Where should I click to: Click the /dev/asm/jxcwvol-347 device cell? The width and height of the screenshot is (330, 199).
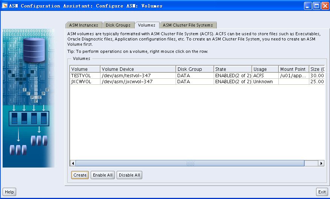tap(138, 82)
